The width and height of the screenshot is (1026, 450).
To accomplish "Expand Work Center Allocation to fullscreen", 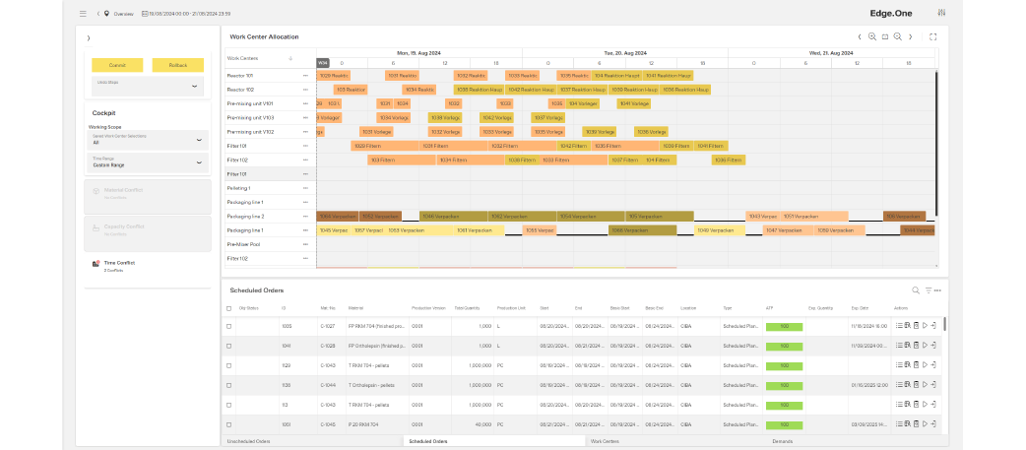I will [x=932, y=36].
